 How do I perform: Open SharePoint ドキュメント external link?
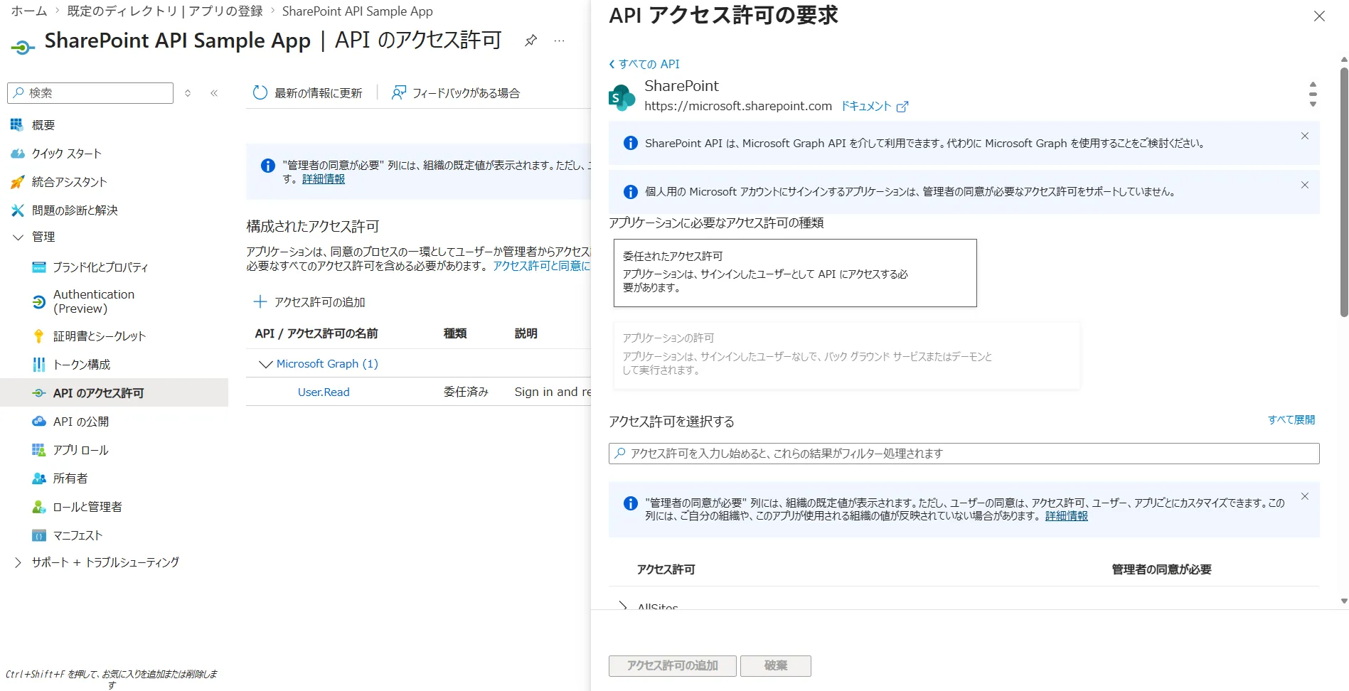click(875, 106)
